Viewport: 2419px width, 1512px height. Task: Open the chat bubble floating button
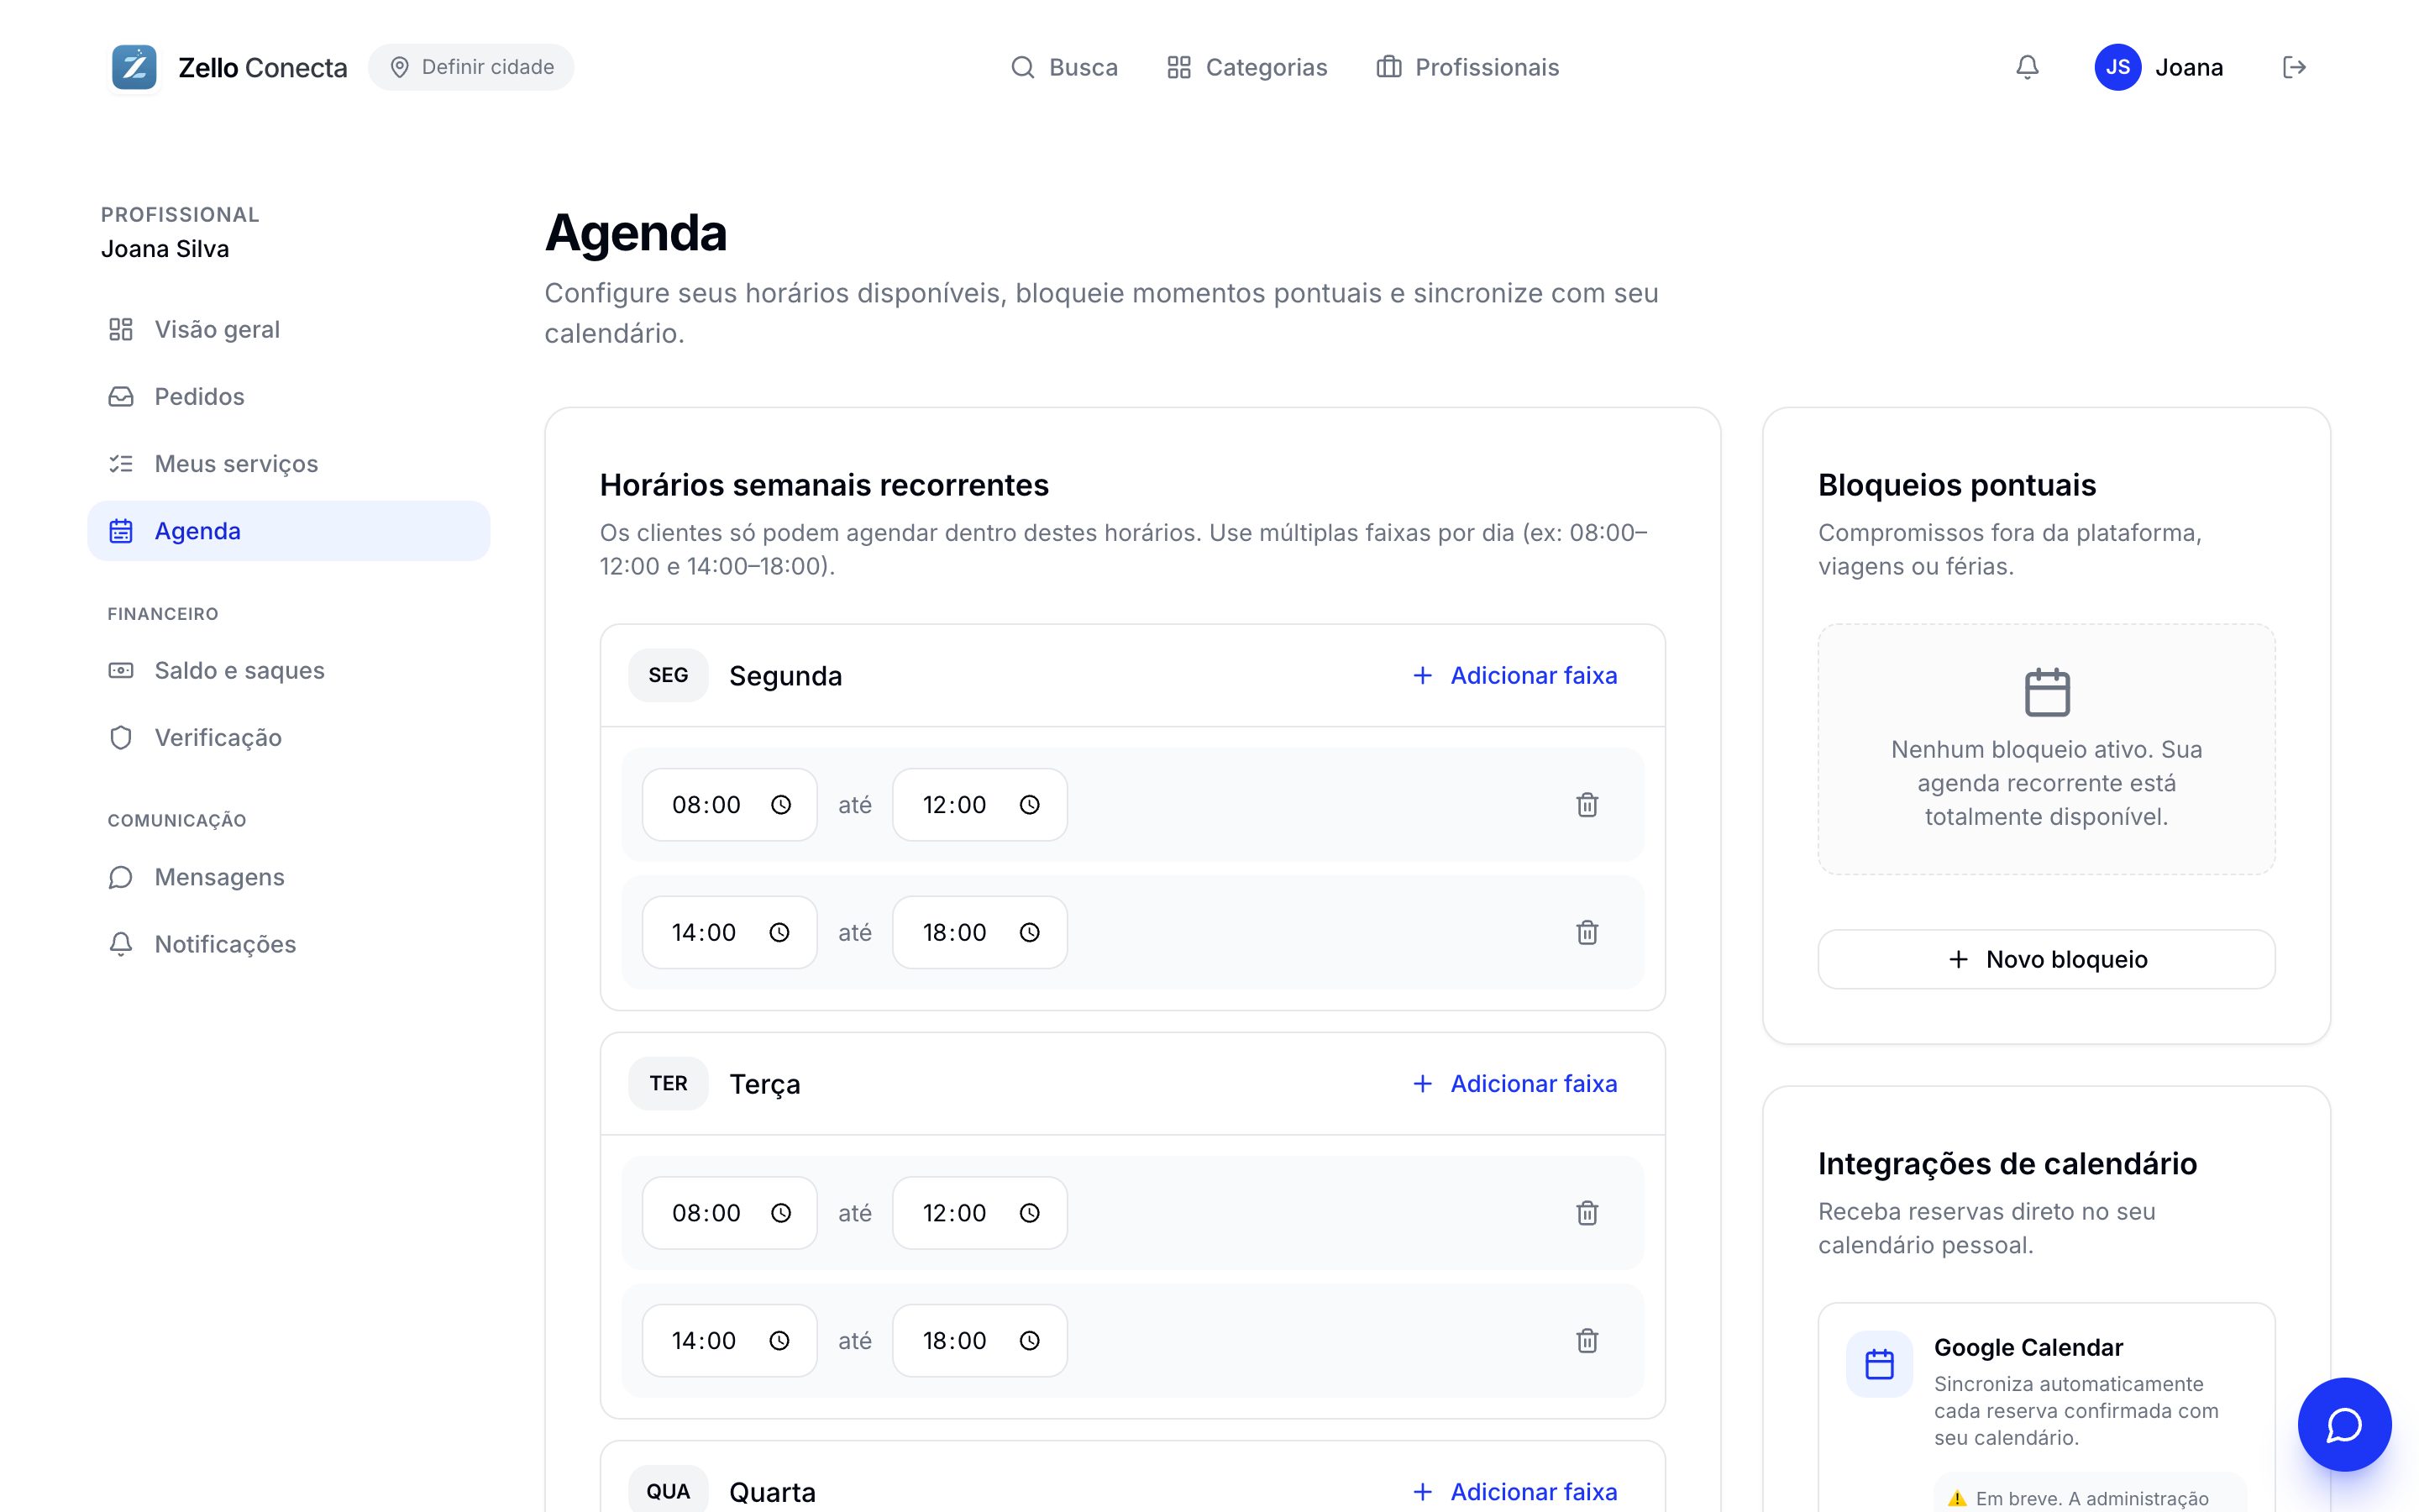(2344, 1424)
